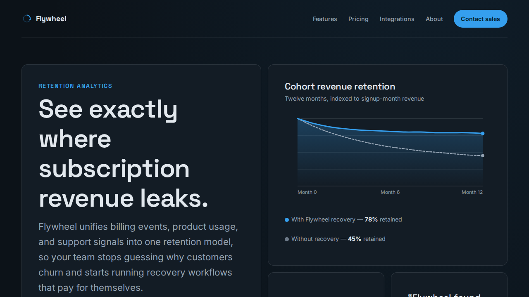529x297 pixels.
Task: Click the Month 0 axis label
Action: 307,192
